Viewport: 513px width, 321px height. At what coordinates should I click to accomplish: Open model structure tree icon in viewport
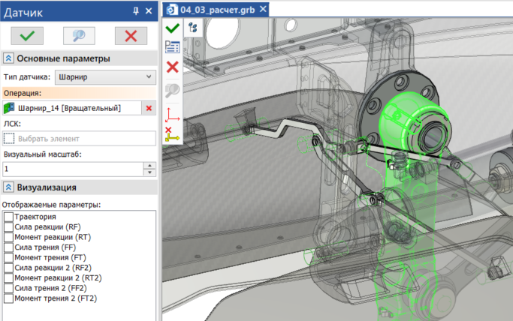click(x=192, y=28)
